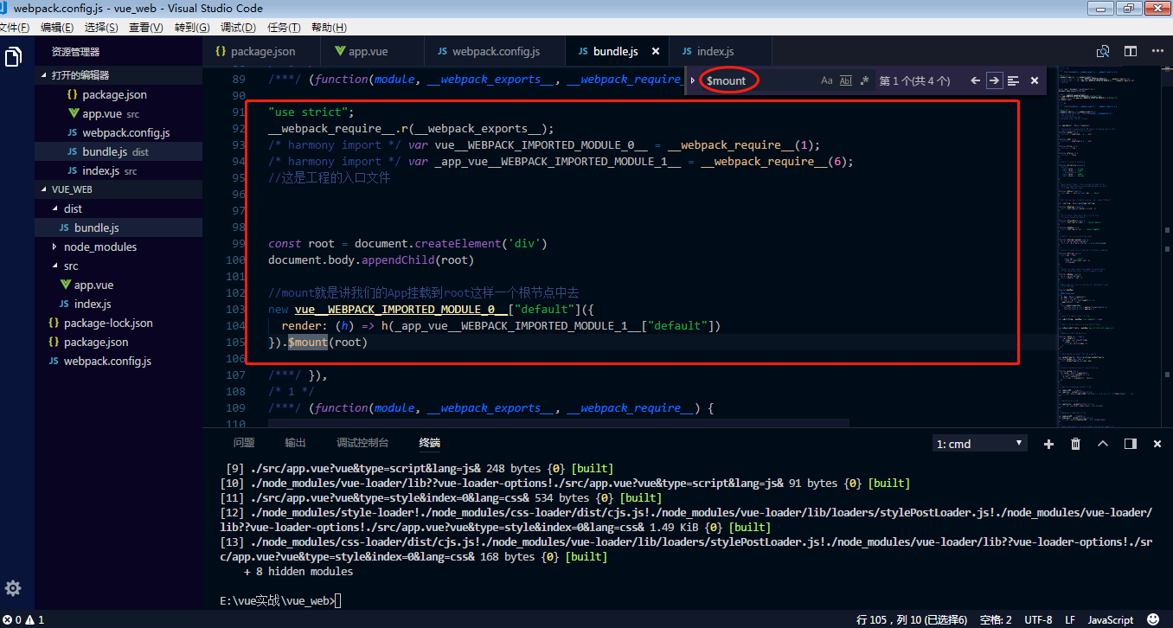This screenshot has width=1173, height=628.
Task: Create a new terminal with plus icon
Action: (x=1048, y=444)
